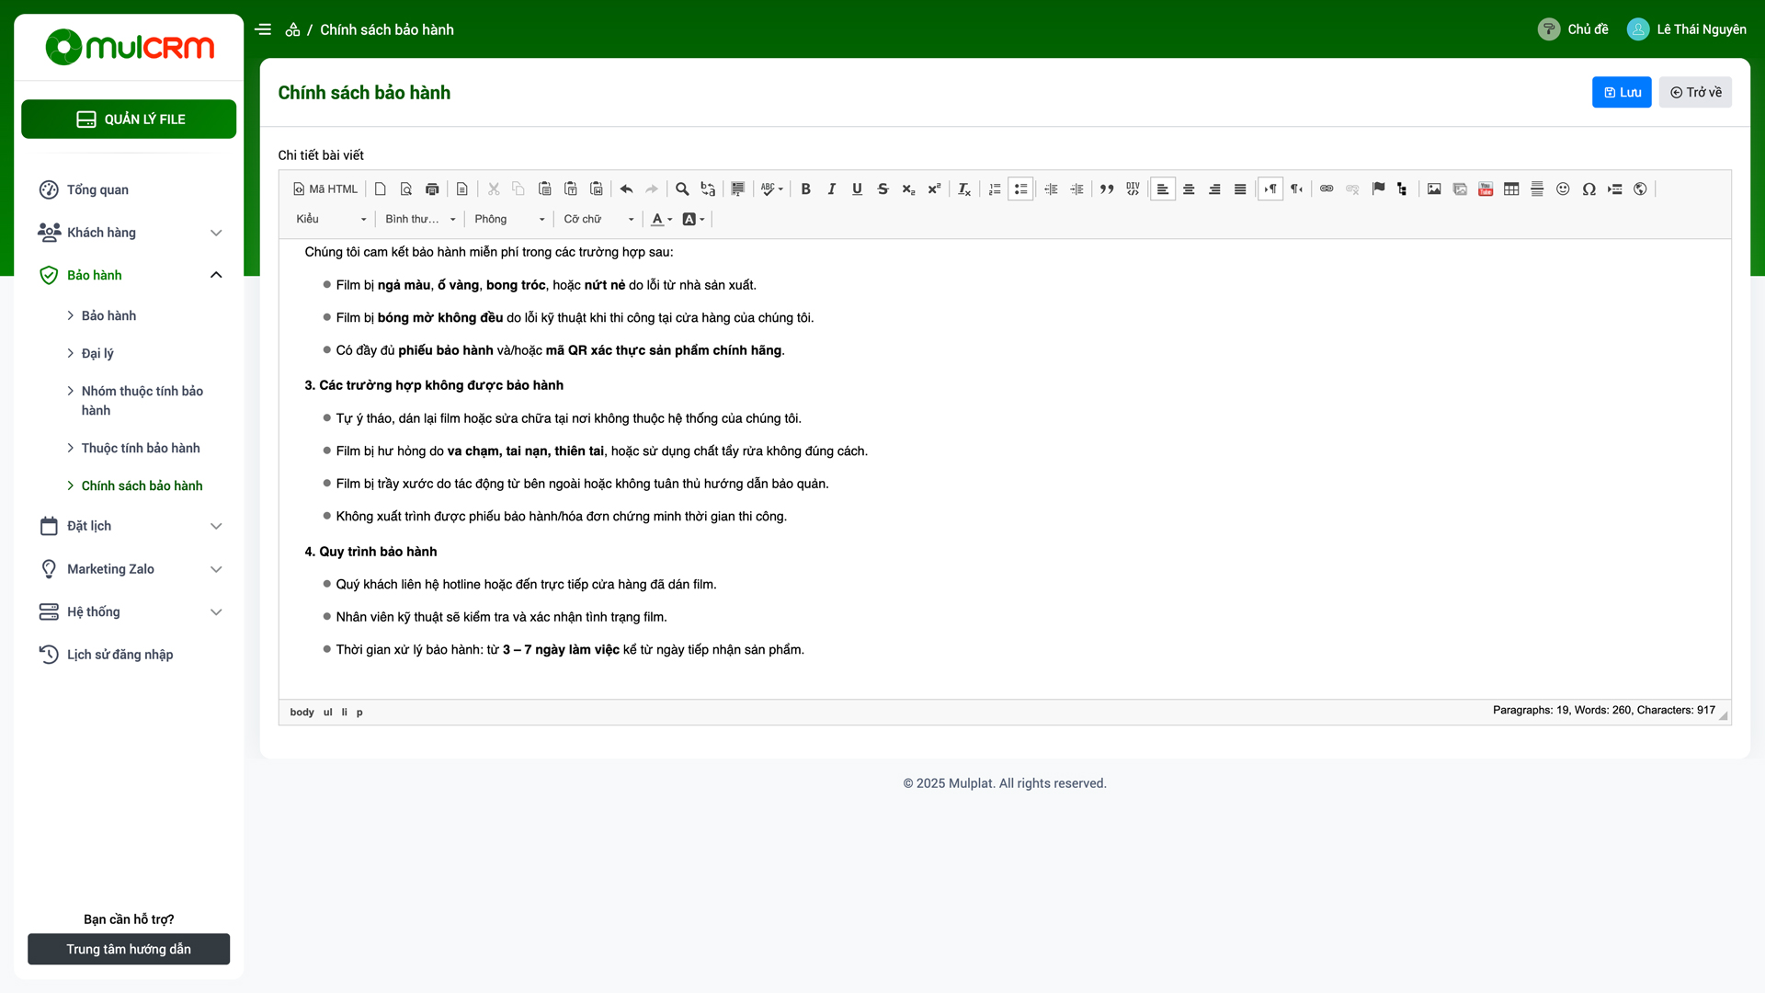Open the Tổng quan sidebar item
Screen dimensions: 1765x993
point(97,189)
